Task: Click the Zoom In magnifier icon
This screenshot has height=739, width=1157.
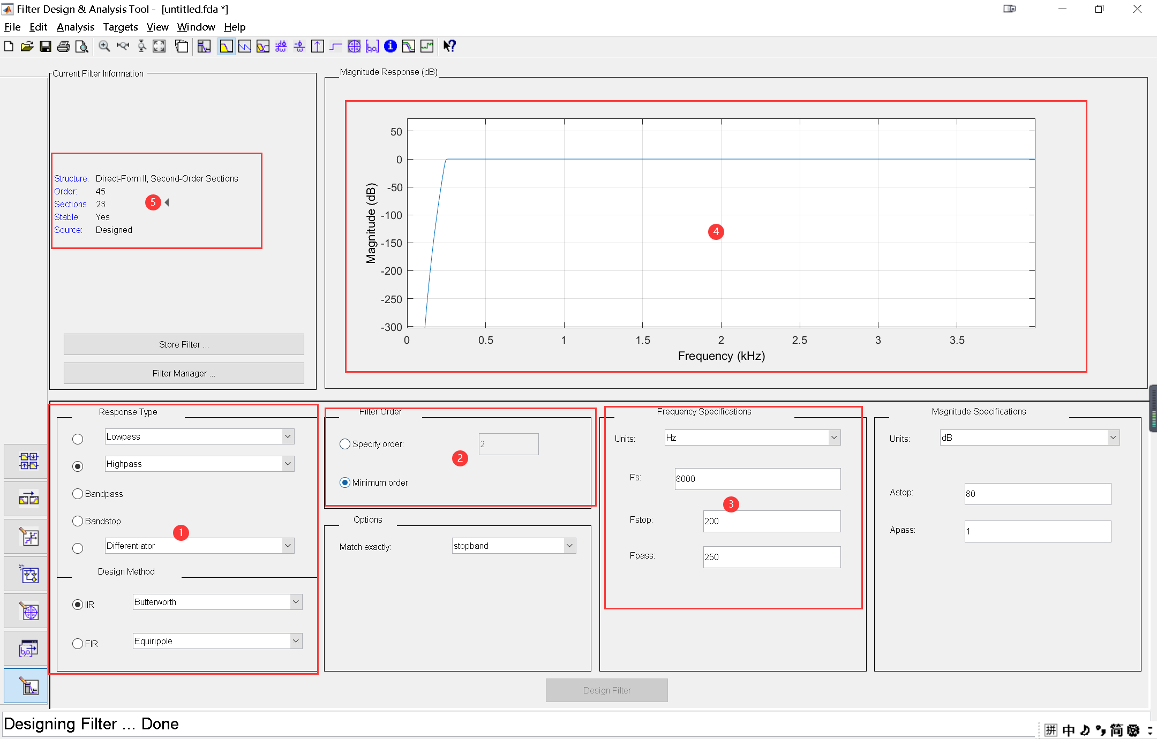Action: (x=104, y=47)
